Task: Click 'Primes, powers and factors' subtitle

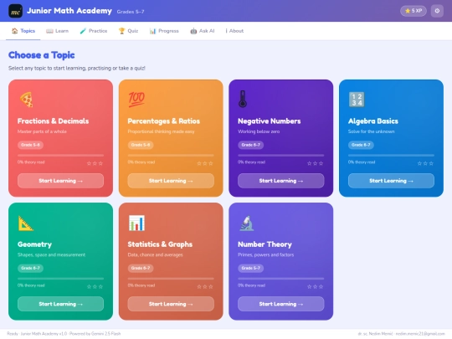Action: (x=266, y=254)
